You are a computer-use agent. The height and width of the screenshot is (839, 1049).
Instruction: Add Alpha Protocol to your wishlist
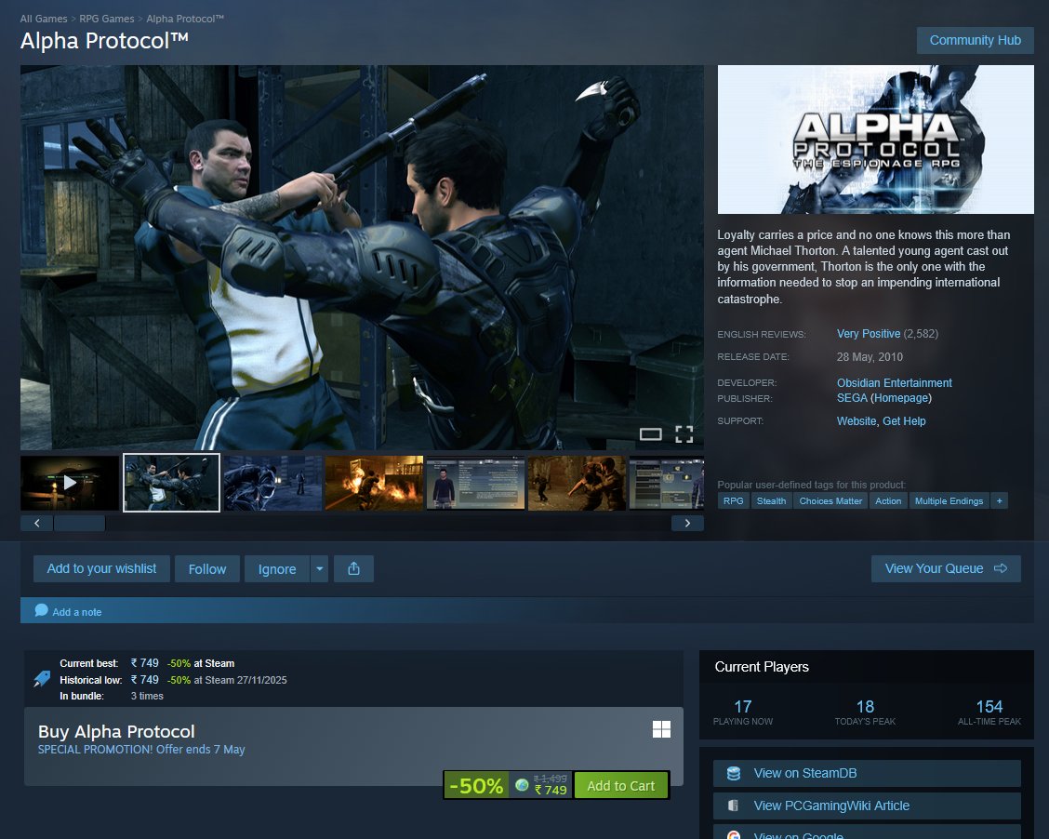tap(101, 568)
